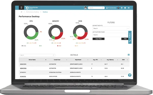Click the link icon below Feedback
This screenshot has width=153, height=95.
[x=130, y=41]
